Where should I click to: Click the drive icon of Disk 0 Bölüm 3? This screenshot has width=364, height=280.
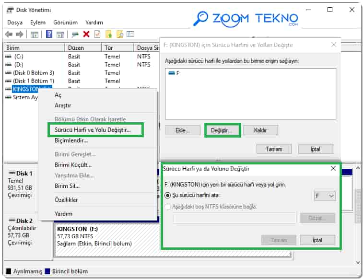tap(8, 73)
